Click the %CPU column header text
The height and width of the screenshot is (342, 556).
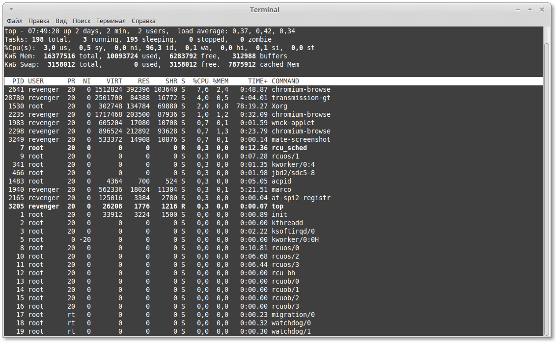(201, 81)
